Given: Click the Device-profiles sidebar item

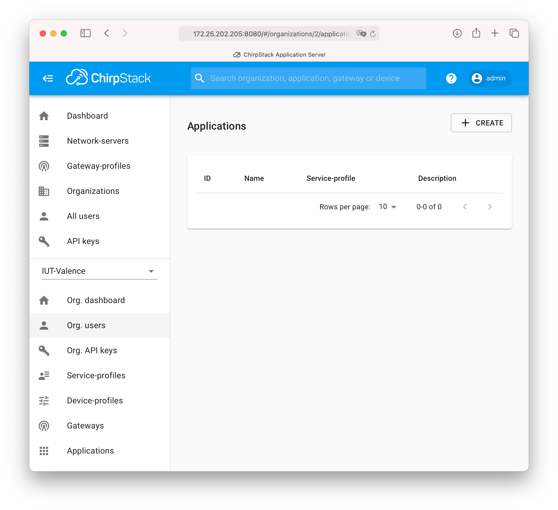Looking at the screenshot, I should tap(95, 400).
